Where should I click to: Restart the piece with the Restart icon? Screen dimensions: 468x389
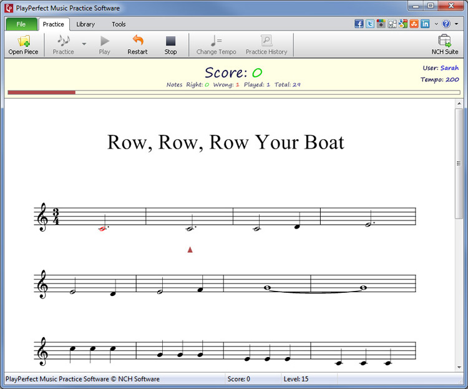coord(137,44)
